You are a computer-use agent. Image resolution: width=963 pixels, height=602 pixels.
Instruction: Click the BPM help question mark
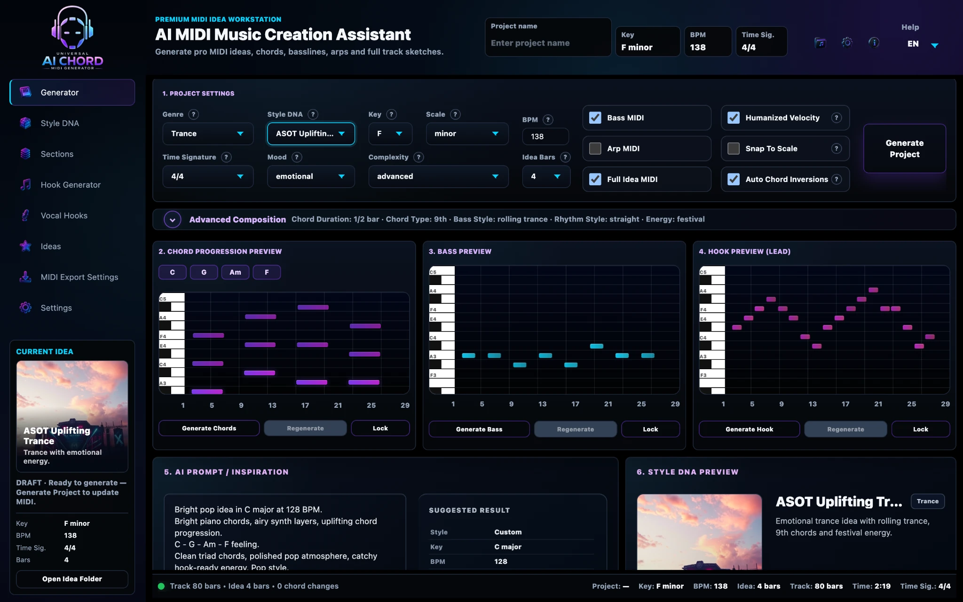[548, 119]
